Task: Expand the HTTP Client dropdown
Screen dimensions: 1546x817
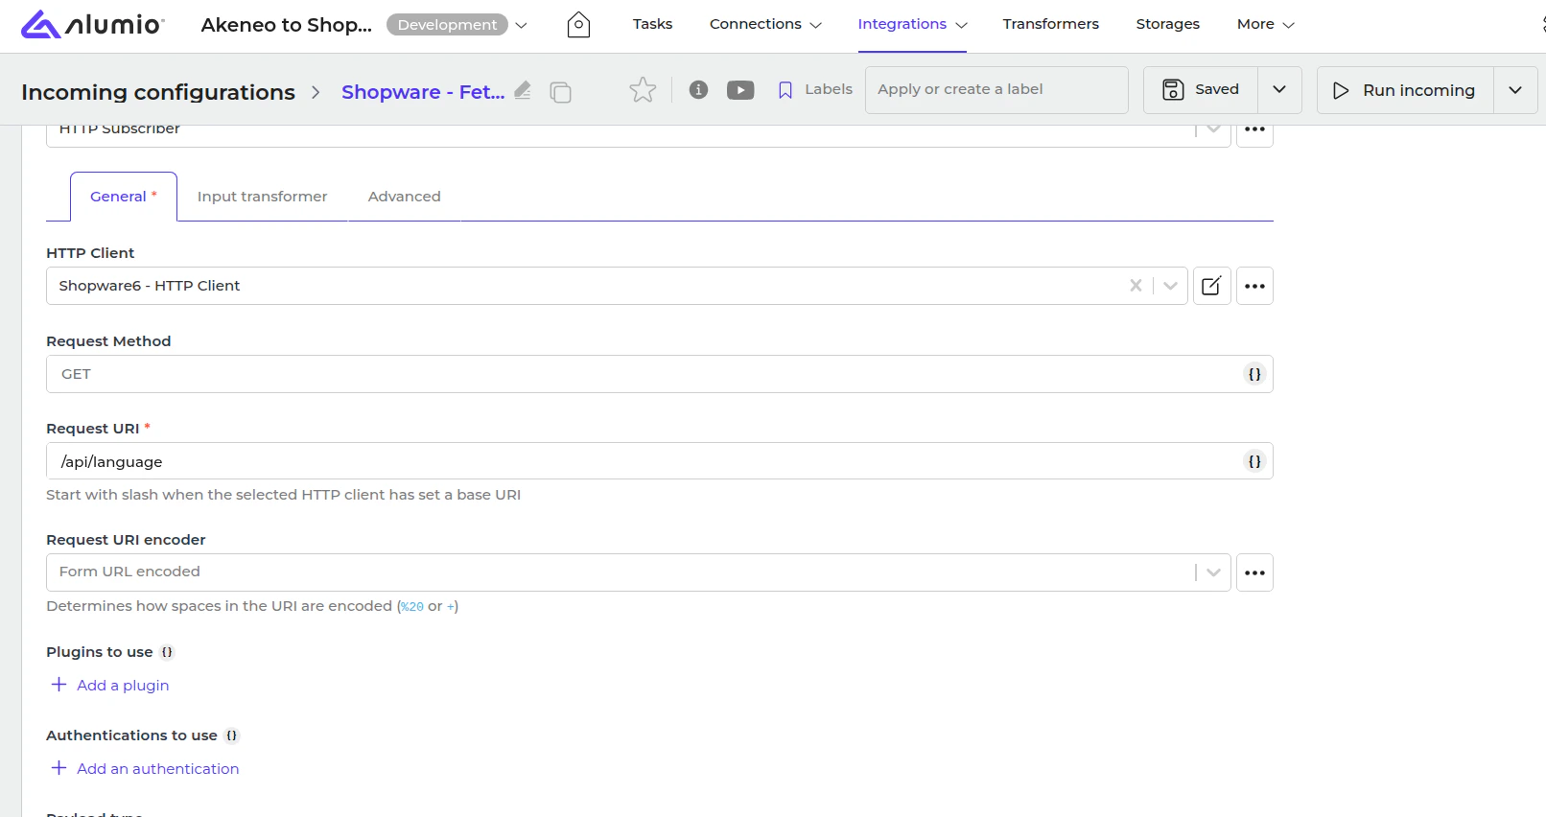Action: (1170, 286)
